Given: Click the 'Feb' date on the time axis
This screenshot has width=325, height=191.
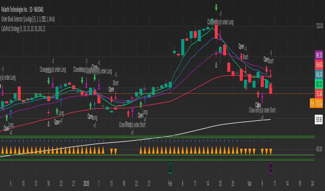Looking at the screenshot, I should pos(170,184).
